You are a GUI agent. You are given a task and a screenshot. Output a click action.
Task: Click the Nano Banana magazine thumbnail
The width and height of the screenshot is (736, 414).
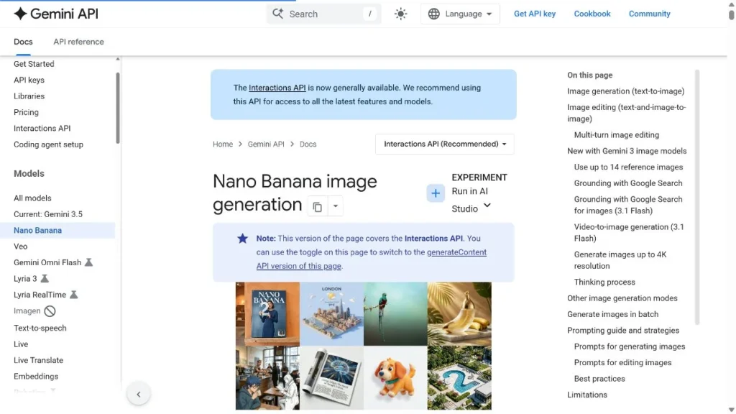[267, 314]
